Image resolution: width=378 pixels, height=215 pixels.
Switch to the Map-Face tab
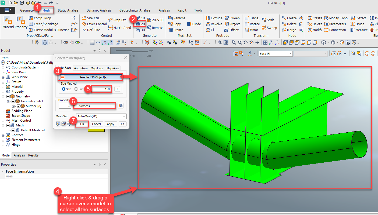click(x=97, y=68)
